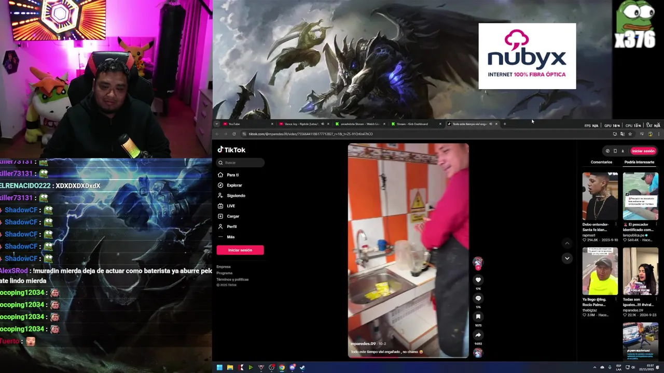Screen dimensions: 664x373
Task: Bookmark this page with star icon
Action: tap(630, 134)
